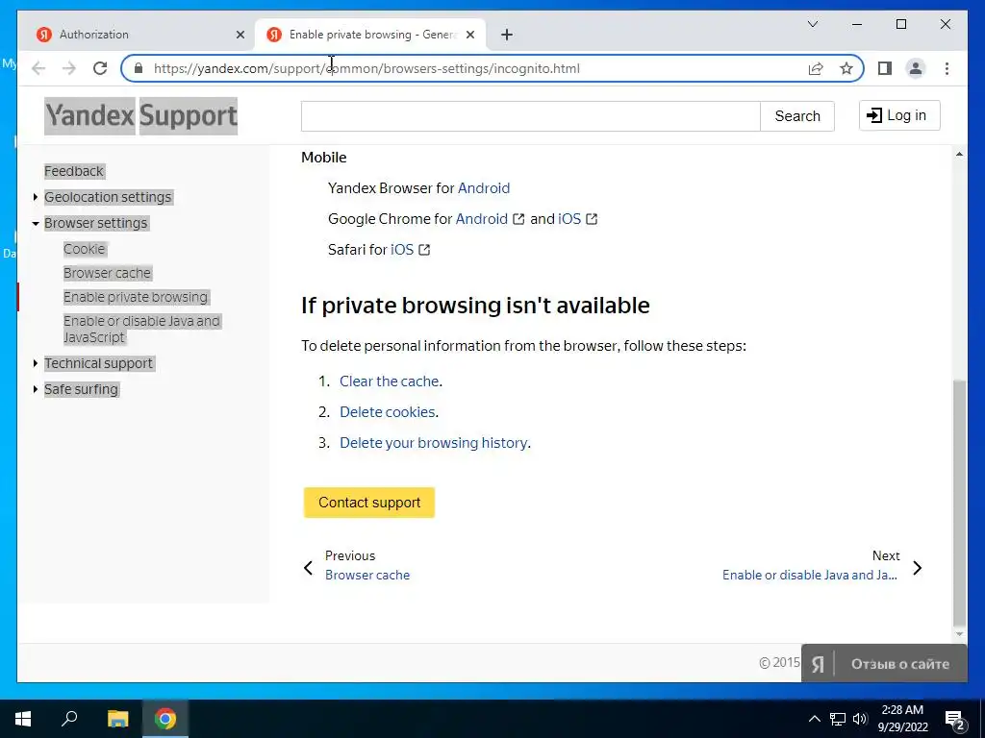Click the share page icon in address bar
Screen dimensions: 985x738
[x=816, y=68]
